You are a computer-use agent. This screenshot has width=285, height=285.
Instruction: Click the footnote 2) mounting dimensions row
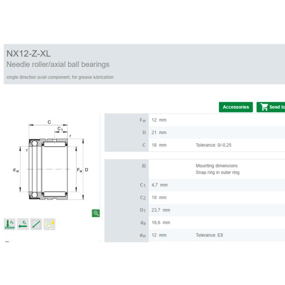pyautogui.click(x=195, y=169)
